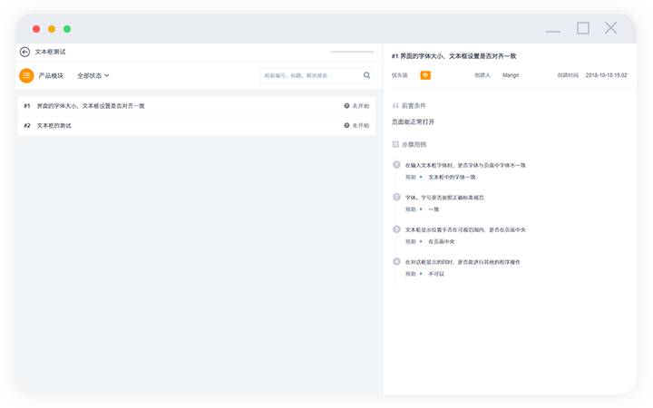653x408 pixels.
Task: Click the back arrow beside 文本框测试
Action: (x=24, y=53)
